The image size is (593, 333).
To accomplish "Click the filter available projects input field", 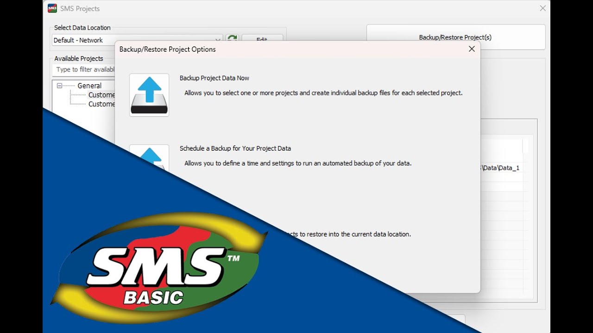I will (84, 69).
